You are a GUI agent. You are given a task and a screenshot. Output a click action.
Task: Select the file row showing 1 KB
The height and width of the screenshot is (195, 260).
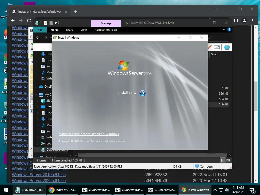218,88
